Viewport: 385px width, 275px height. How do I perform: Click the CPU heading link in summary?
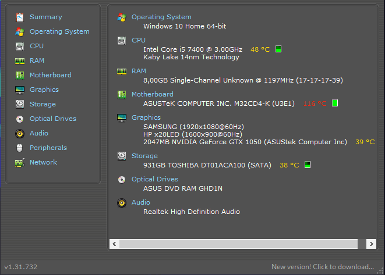[139, 40]
